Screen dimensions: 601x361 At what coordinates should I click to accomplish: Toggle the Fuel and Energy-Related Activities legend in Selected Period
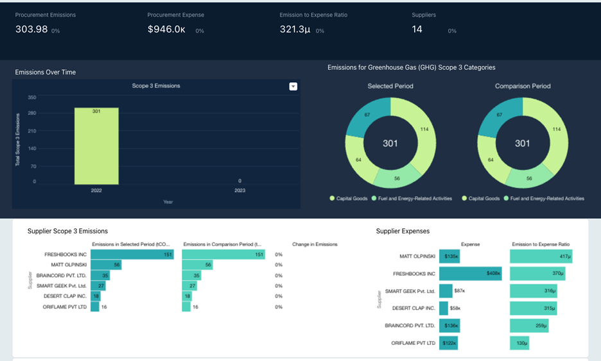tap(412, 198)
